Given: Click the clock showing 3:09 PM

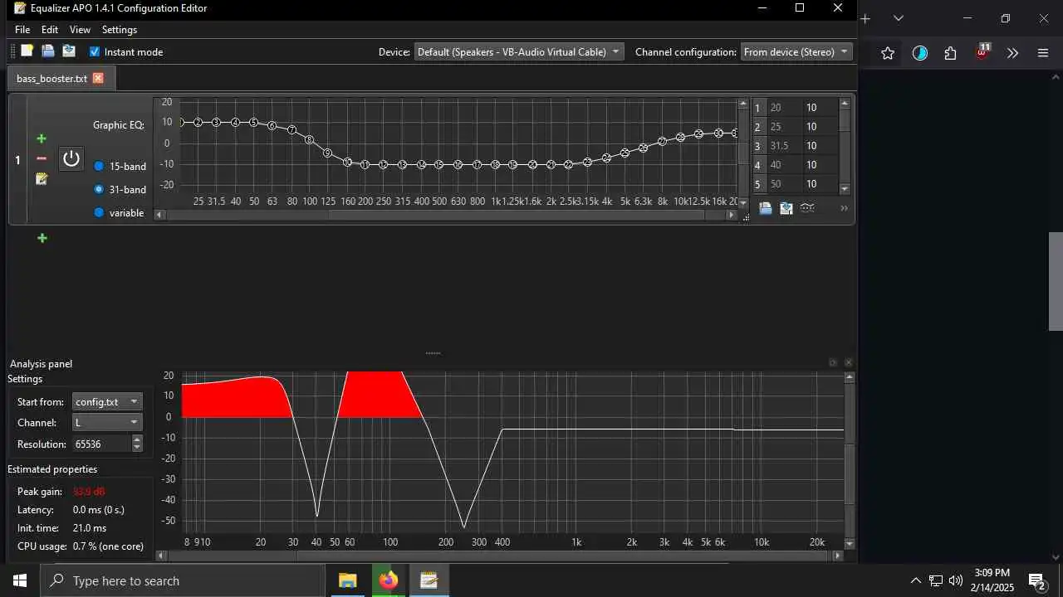Looking at the screenshot, I should 992,573.
